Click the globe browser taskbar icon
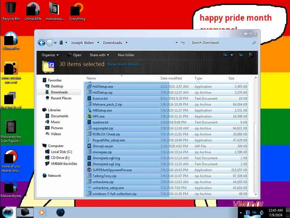 coord(60,212)
